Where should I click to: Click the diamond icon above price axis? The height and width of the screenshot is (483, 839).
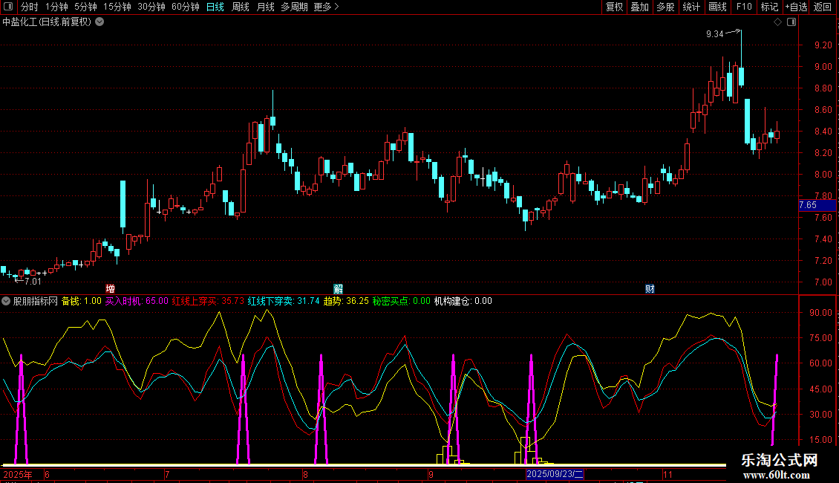coord(777,22)
